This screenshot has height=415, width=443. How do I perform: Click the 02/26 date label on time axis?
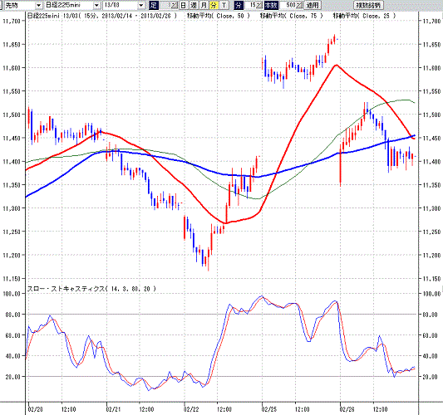[347, 409]
